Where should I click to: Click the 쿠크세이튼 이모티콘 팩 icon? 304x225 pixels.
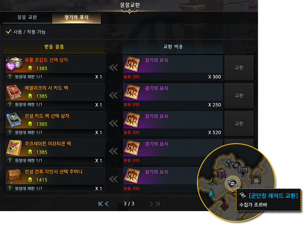tap(14, 148)
